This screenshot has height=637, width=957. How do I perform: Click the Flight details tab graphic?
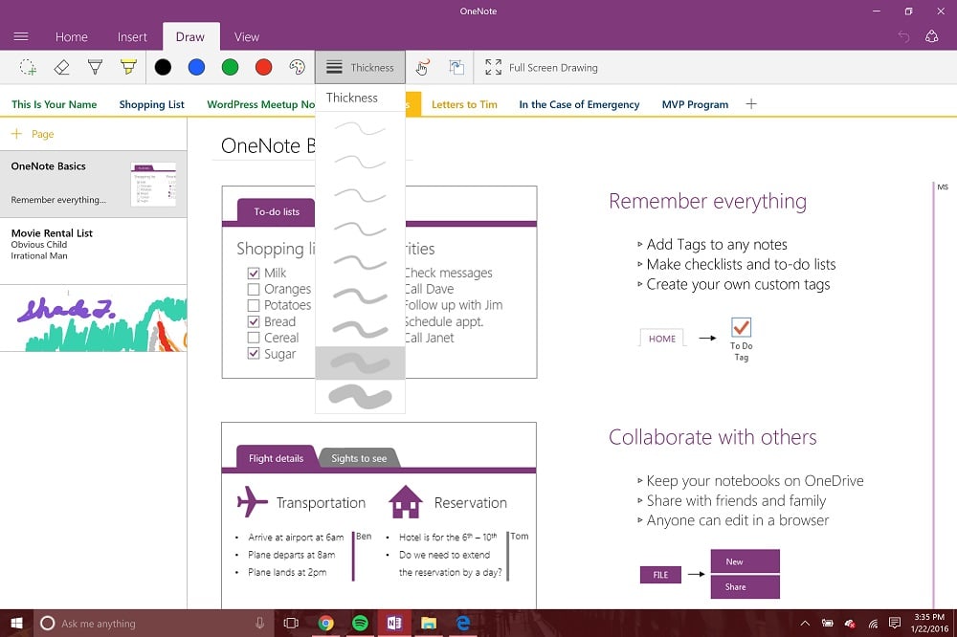[x=276, y=457]
